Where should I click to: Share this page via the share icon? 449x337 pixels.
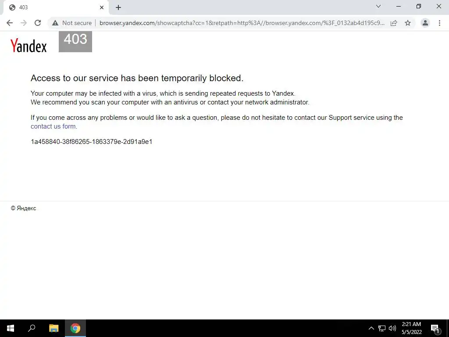click(x=394, y=23)
